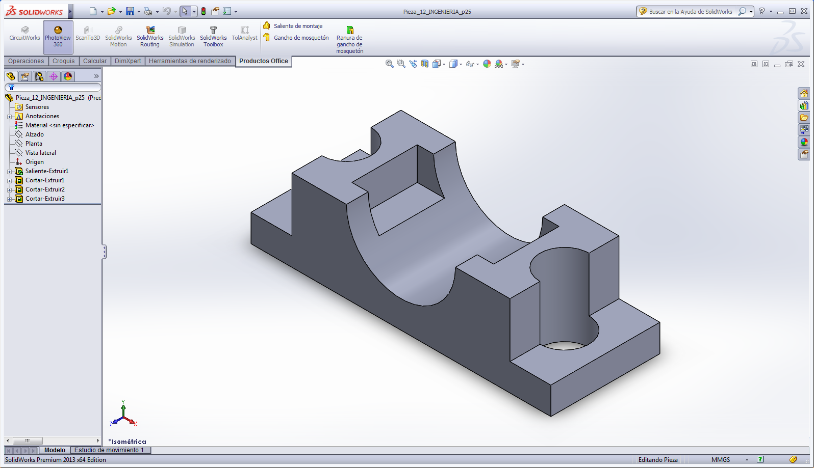Screen dimensions: 814x468
Task: Open the Herramientas de renderizado tab
Action: [190, 61]
